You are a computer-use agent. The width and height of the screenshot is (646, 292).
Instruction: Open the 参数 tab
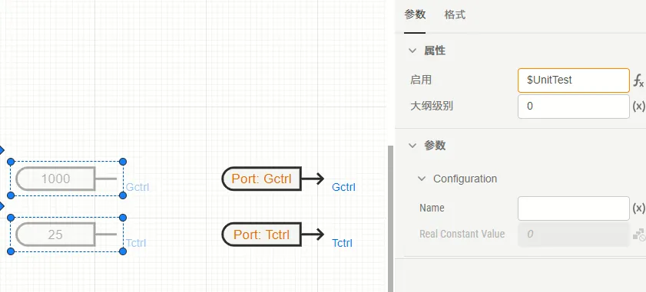point(415,15)
